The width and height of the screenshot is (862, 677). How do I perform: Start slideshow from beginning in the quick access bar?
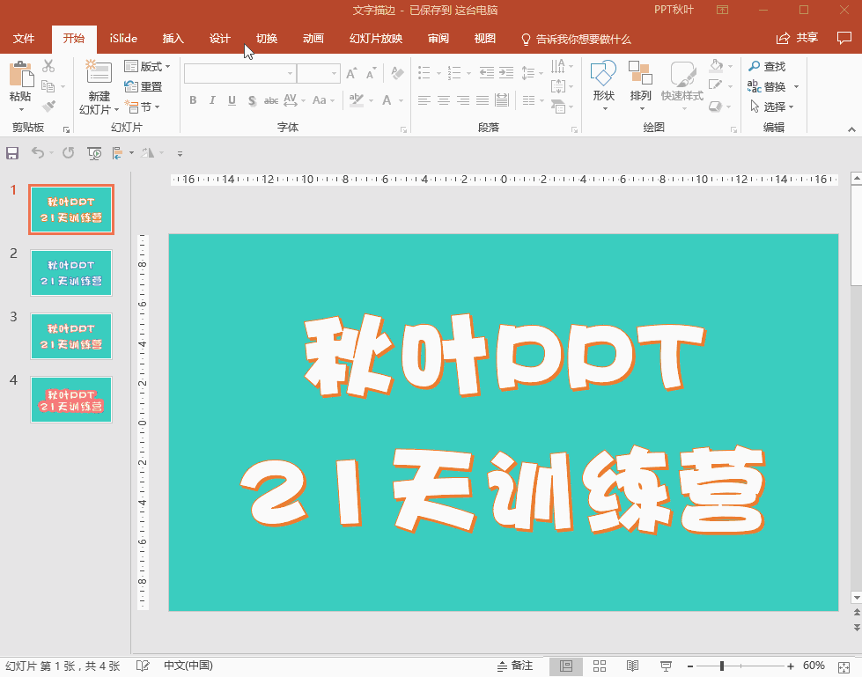click(x=94, y=153)
